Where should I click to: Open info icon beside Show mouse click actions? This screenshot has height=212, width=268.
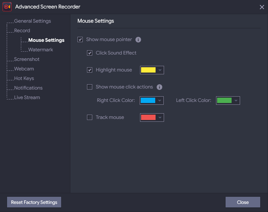[x=159, y=87]
